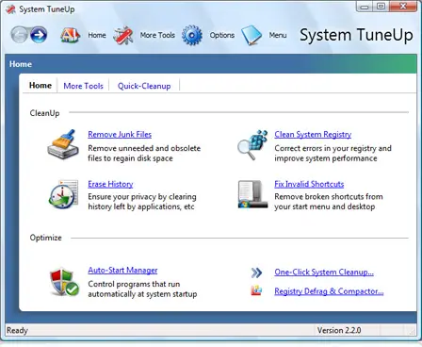Open the Remove Junk Files link
The height and width of the screenshot is (347, 422).
pos(120,135)
